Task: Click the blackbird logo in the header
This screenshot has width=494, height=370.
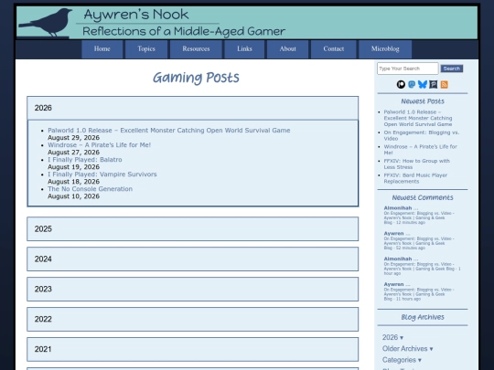Action: point(46,22)
